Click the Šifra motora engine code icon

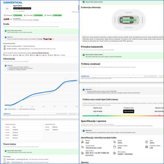pos(115,153)
